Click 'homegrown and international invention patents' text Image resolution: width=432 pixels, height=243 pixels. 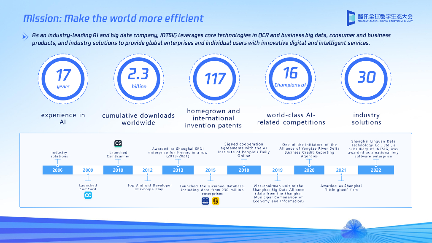coord(213,118)
